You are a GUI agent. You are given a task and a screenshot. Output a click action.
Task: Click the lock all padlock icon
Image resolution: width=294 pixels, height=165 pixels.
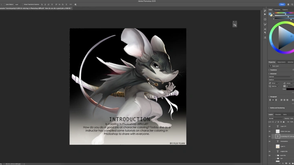coord(284,122)
